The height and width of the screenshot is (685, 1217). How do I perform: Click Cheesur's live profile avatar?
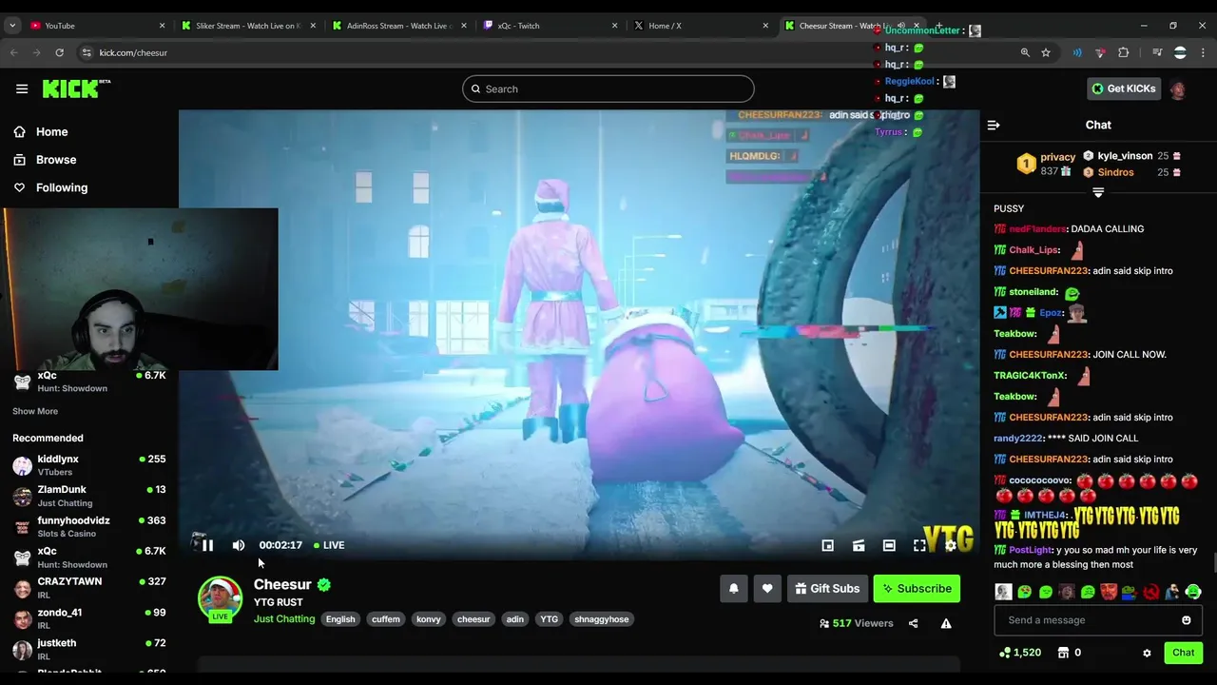click(x=220, y=598)
